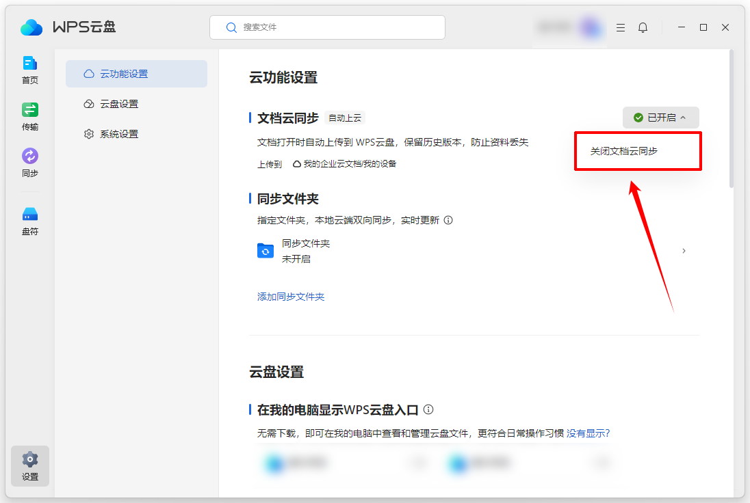Click the vertical scrollbar thumb
The width and height of the screenshot is (750, 503).
click(x=732, y=118)
